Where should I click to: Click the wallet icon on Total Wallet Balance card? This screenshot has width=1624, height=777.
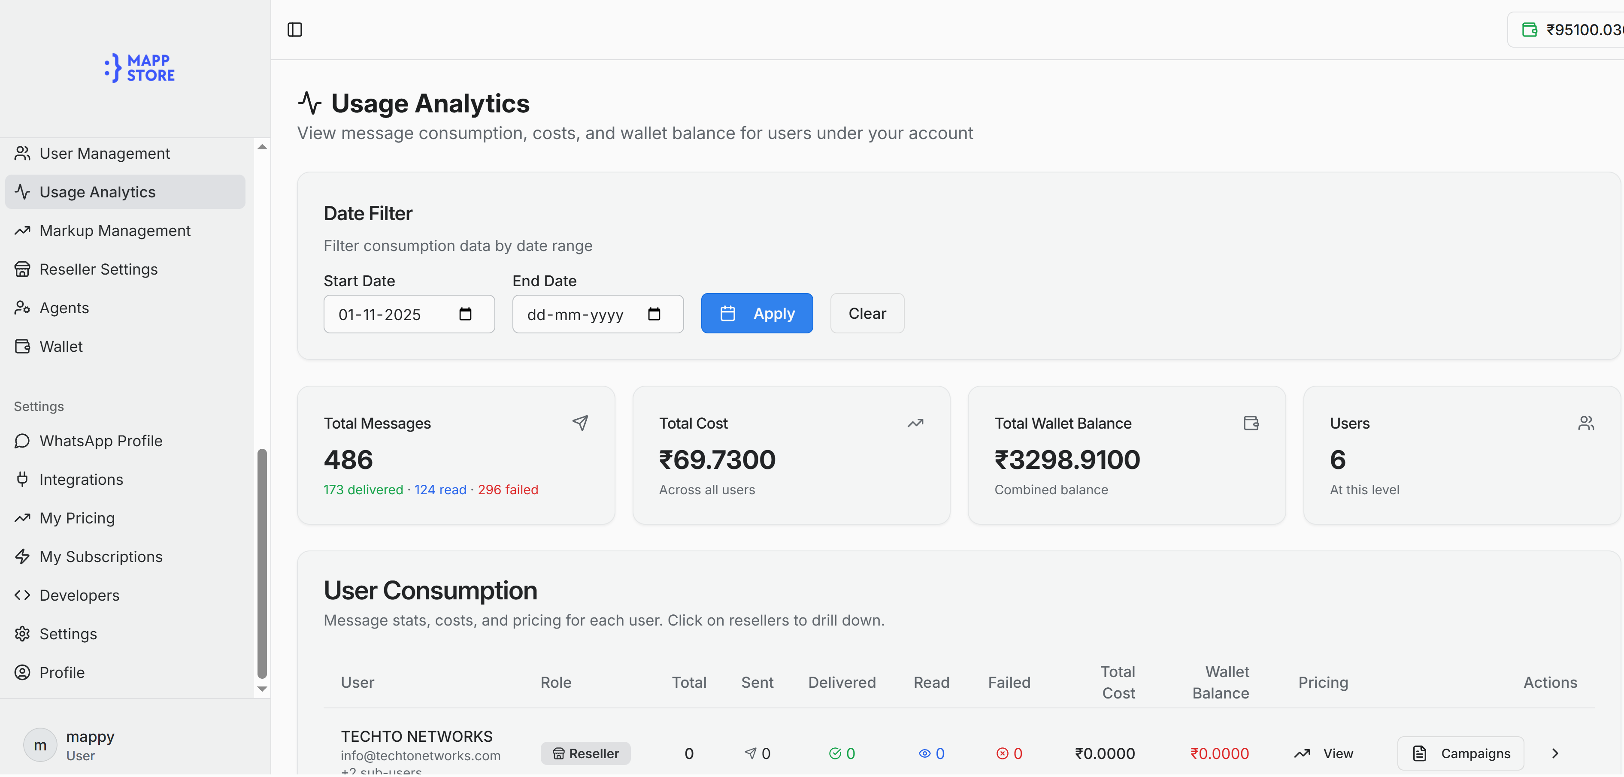coord(1251,423)
